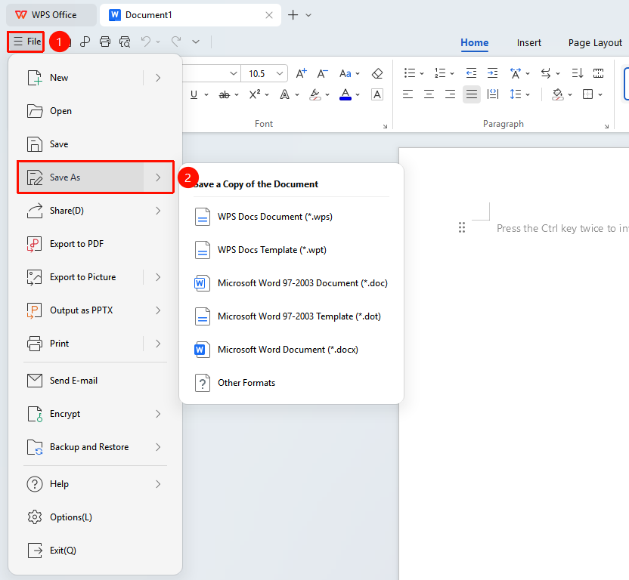Choose Open in File menu
Viewport: 629px width, 580px height.
(x=95, y=111)
